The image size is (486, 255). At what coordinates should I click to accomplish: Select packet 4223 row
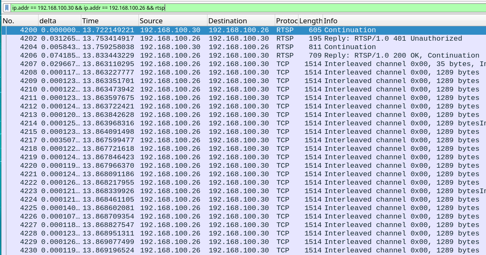click(243, 191)
